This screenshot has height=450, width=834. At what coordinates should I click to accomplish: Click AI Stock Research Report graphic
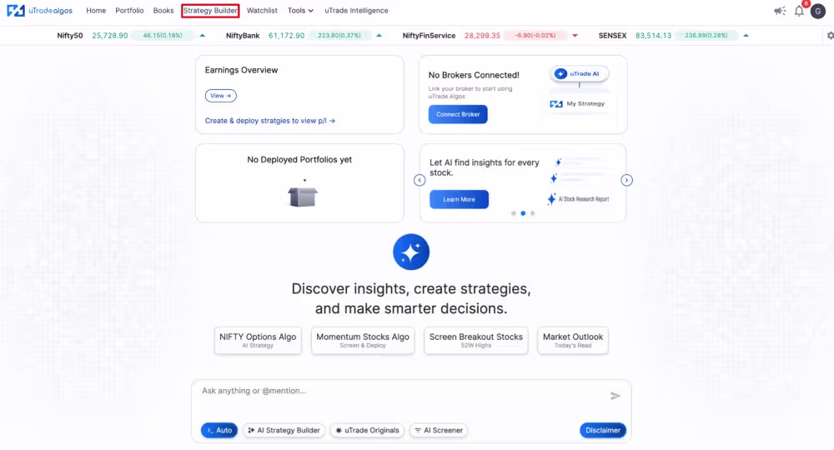point(578,199)
